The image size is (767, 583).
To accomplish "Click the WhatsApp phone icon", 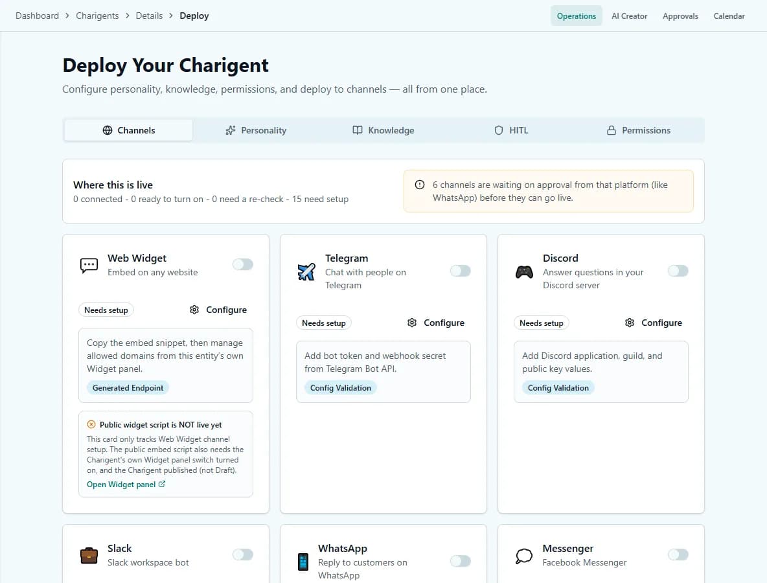I will pos(303,562).
